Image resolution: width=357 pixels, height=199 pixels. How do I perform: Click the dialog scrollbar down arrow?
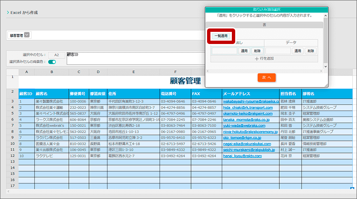click(325, 66)
